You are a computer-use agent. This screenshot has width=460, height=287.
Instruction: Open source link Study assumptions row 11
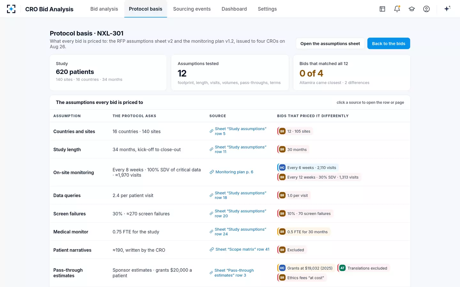[x=238, y=150]
